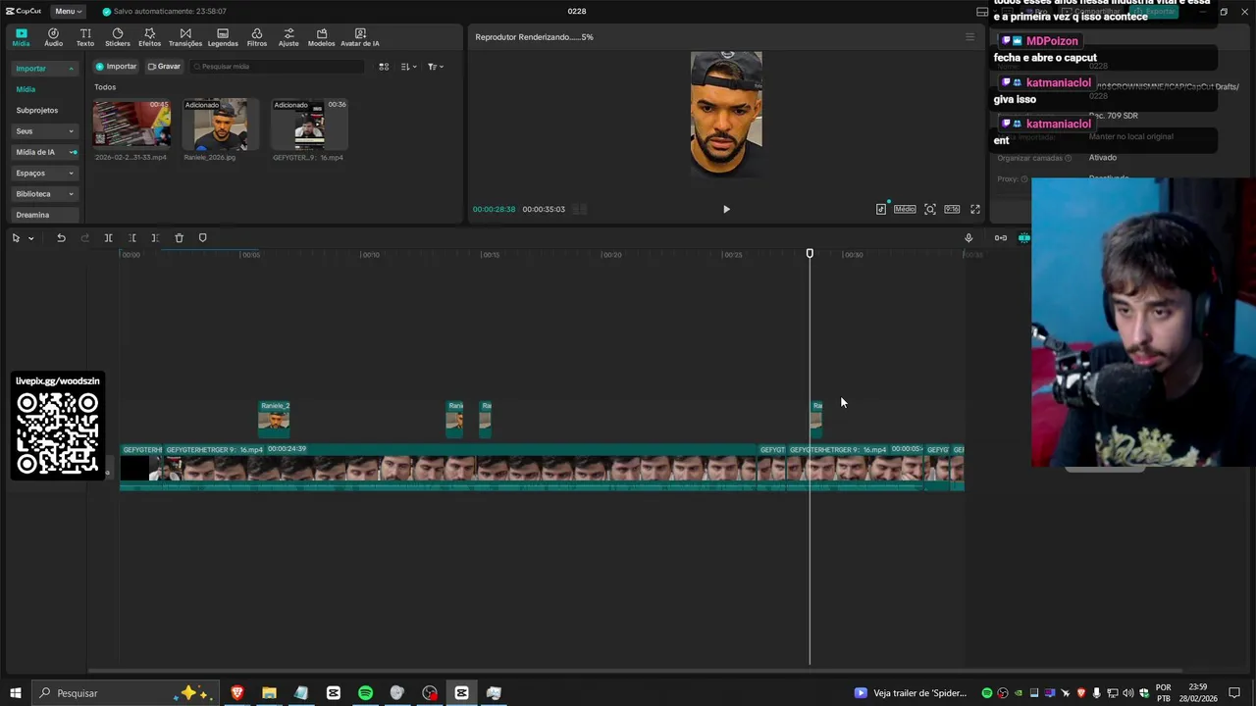1256x706 pixels.
Task: Click the 9:16 aspect ratio button
Action: click(952, 209)
